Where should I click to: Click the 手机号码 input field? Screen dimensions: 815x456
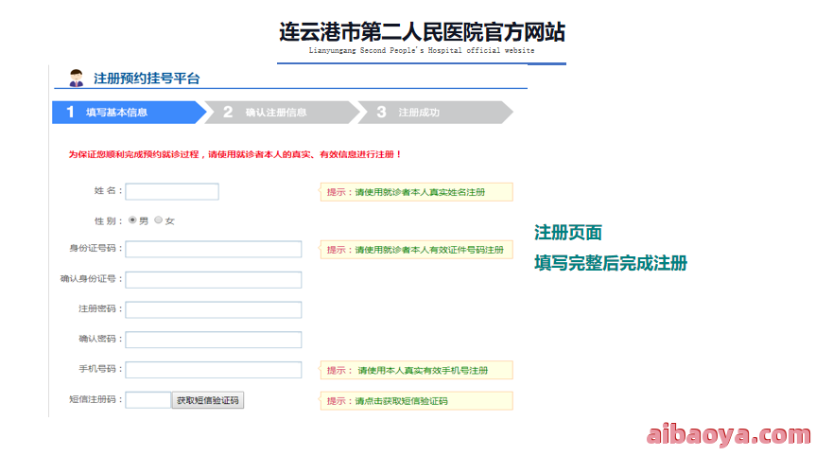pos(214,370)
